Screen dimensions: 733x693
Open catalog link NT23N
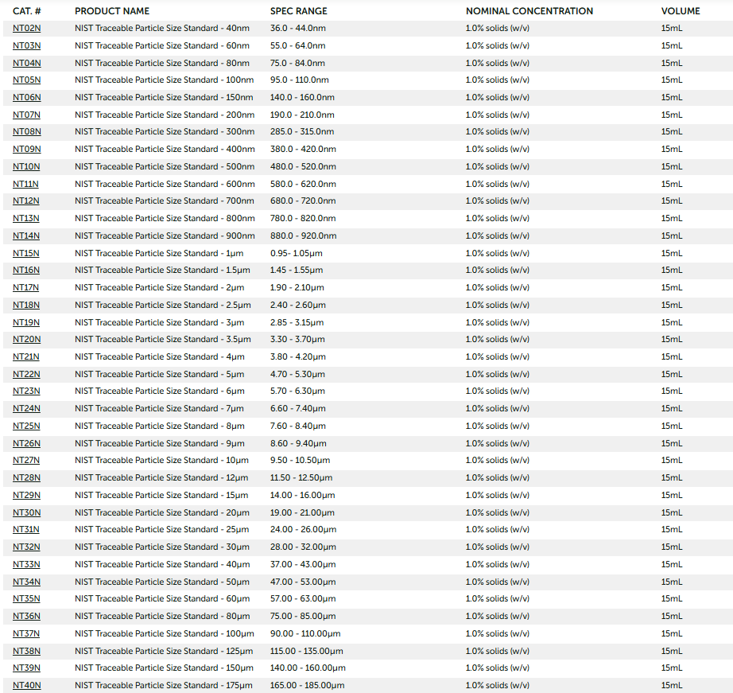27,391
